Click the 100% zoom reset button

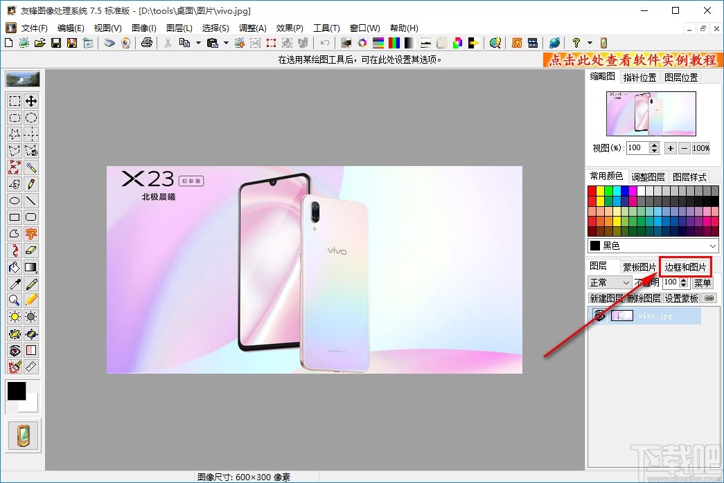click(x=700, y=148)
